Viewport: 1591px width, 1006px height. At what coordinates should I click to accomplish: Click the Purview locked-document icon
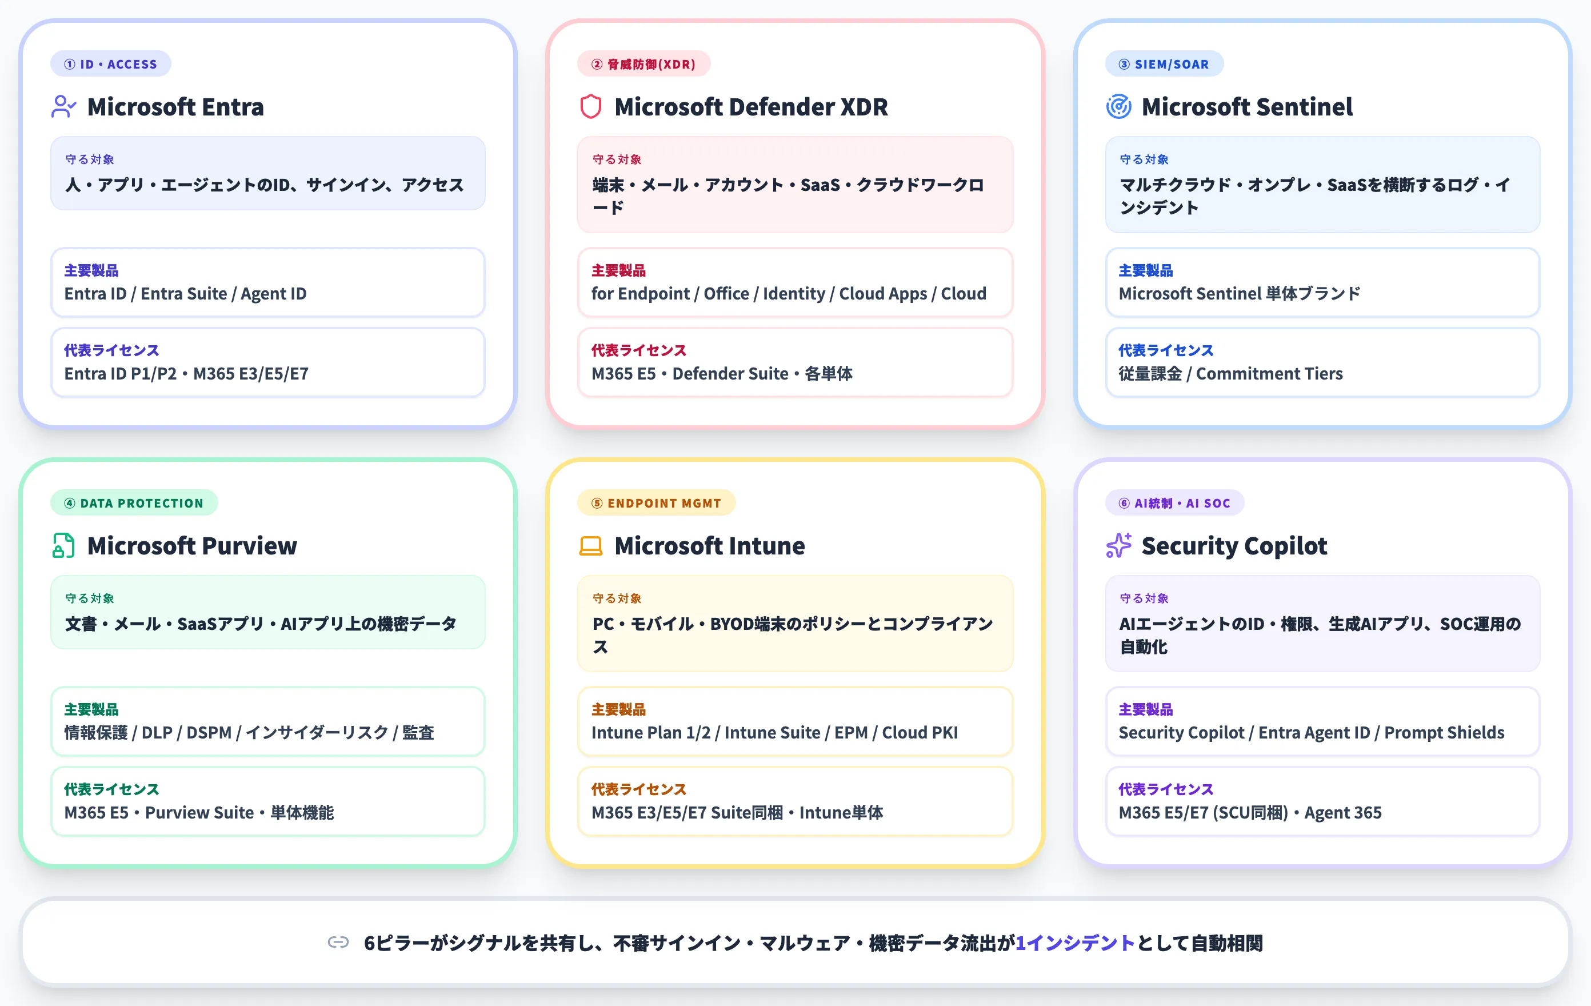(x=63, y=545)
